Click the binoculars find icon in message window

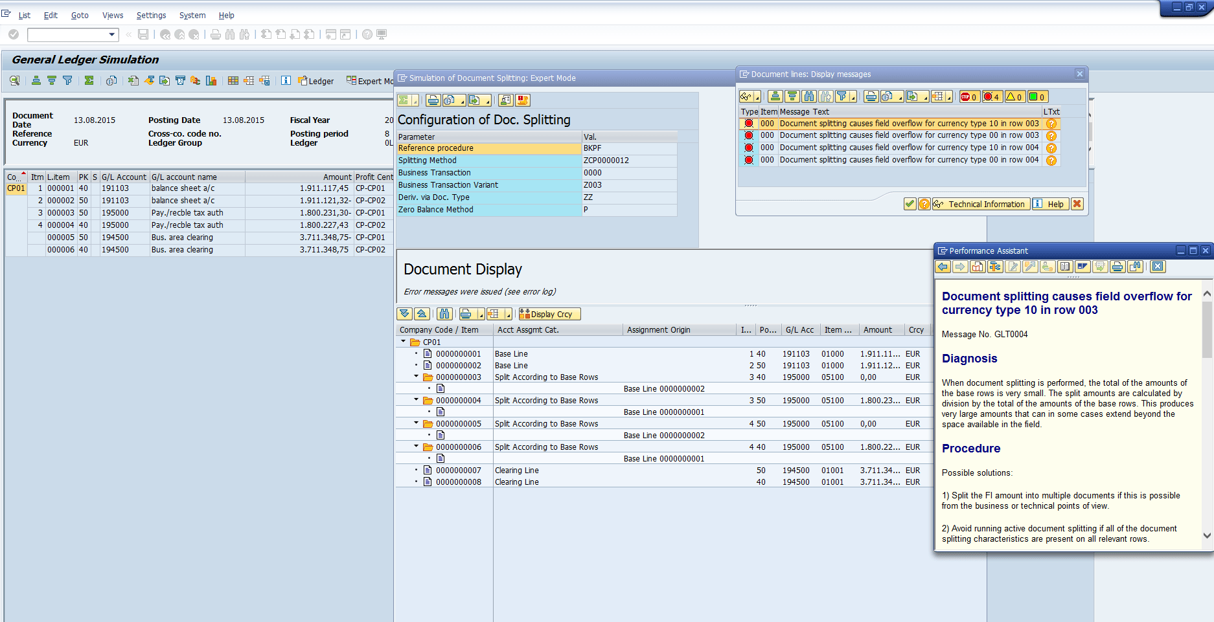click(809, 96)
